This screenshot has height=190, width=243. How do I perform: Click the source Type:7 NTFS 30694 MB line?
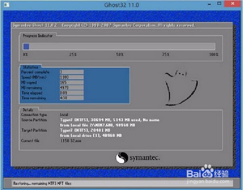[x=110, y=120]
